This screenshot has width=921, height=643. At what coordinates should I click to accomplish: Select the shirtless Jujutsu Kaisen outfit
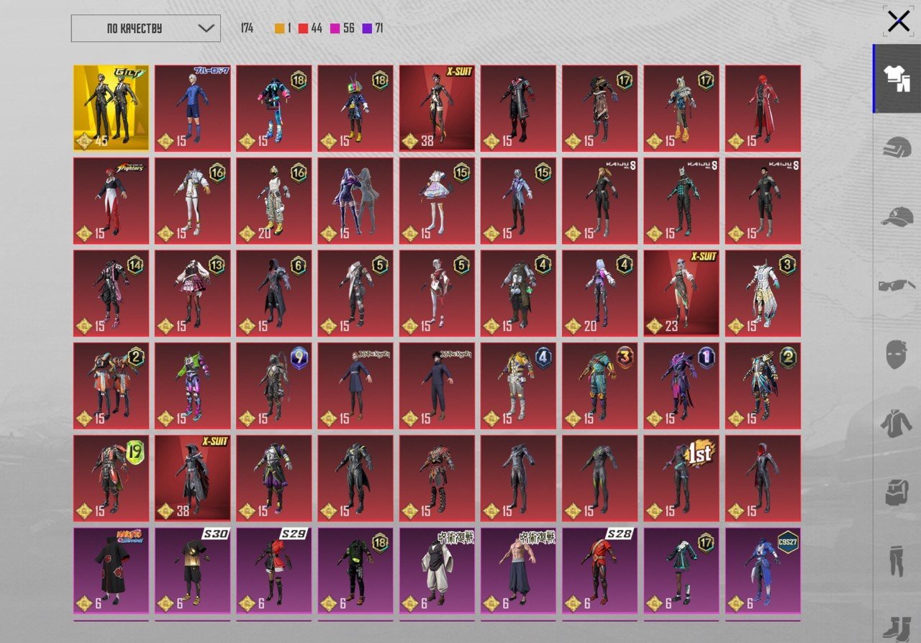[x=518, y=570]
